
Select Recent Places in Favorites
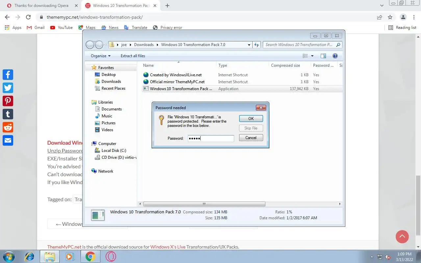pos(113,88)
